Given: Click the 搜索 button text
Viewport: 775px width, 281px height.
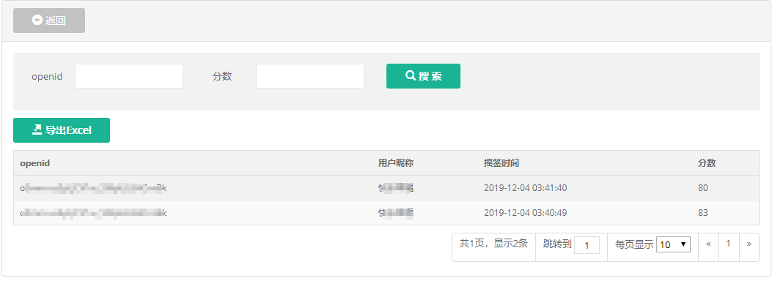Looking at the screenshot, I should click(x=430, y=76).
